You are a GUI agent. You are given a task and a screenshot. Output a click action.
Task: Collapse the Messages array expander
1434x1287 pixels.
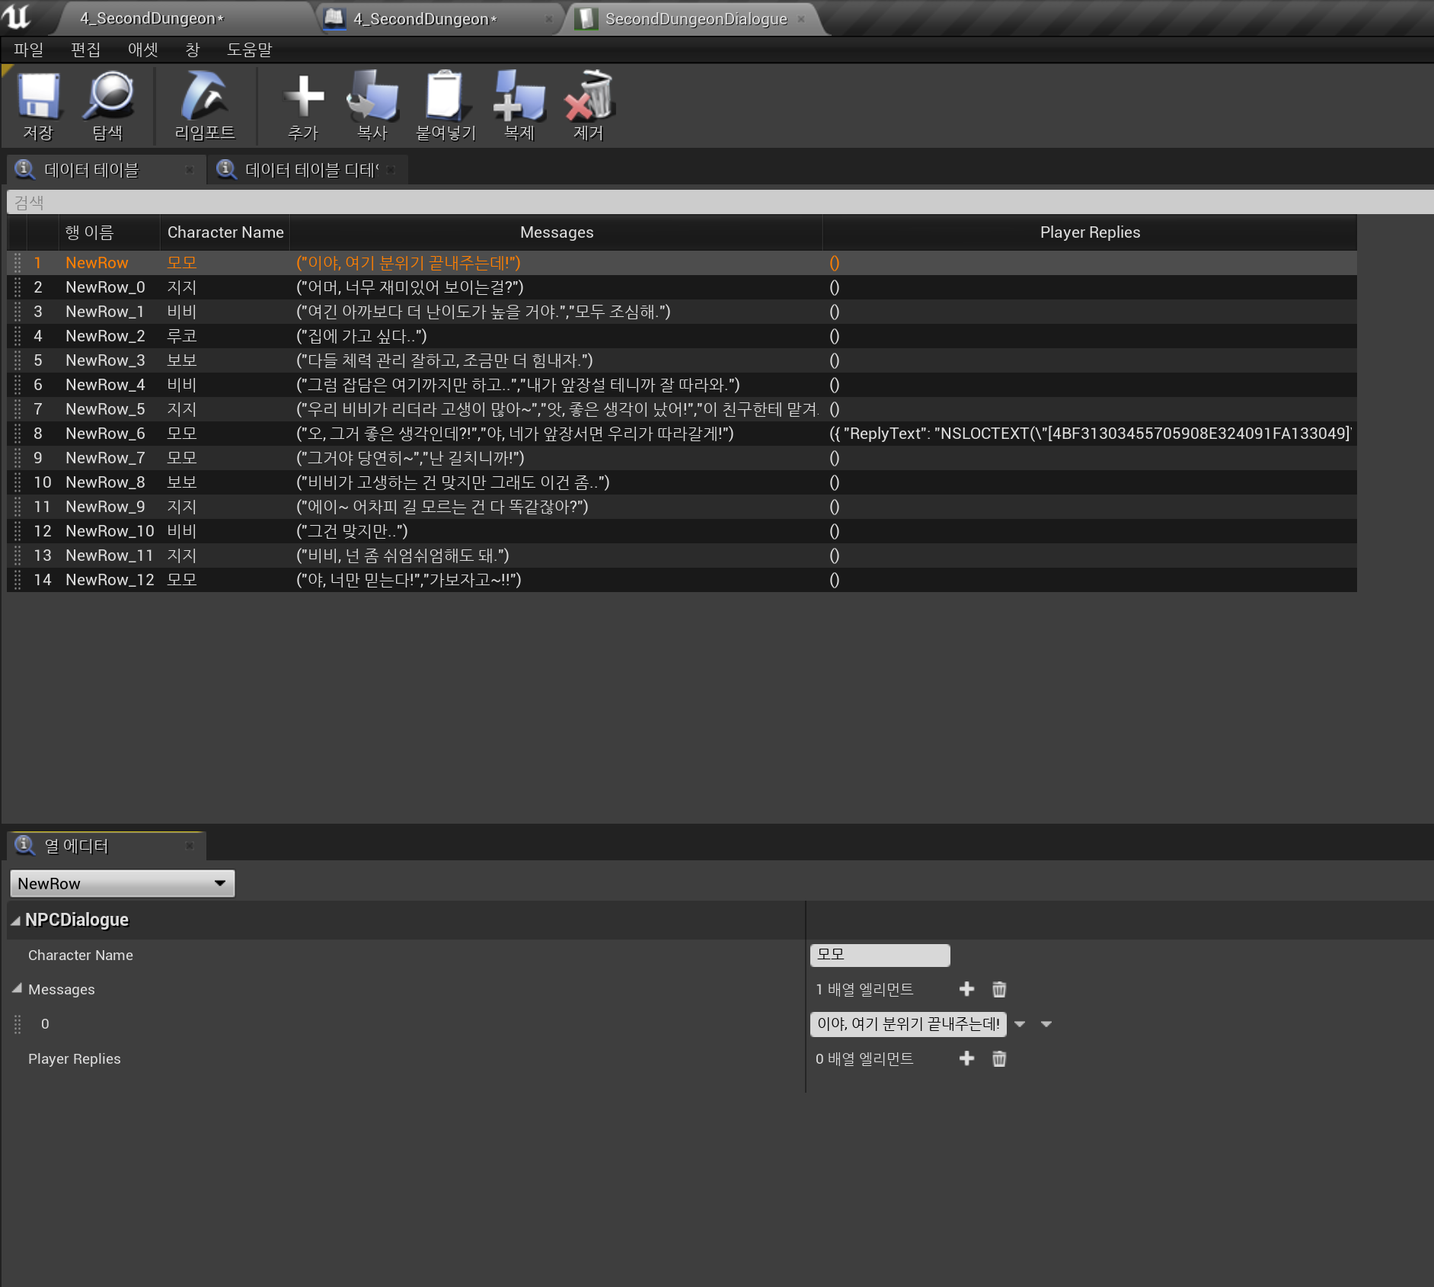tap(17, 988)
